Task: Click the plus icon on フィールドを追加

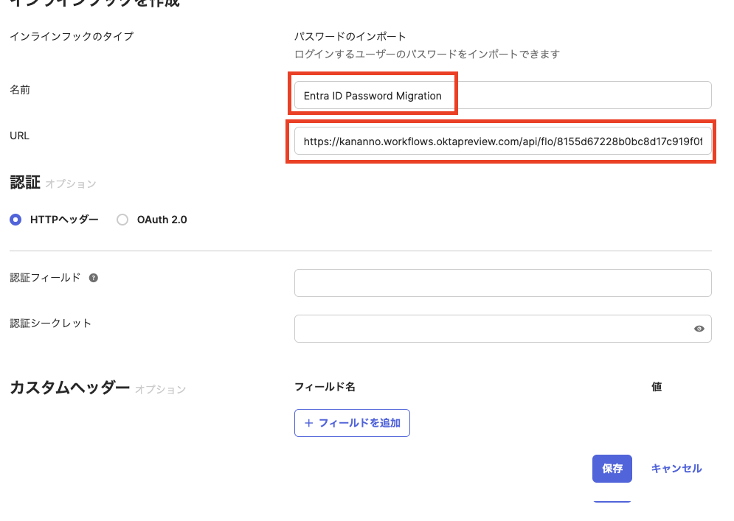Action: [309, 423]
